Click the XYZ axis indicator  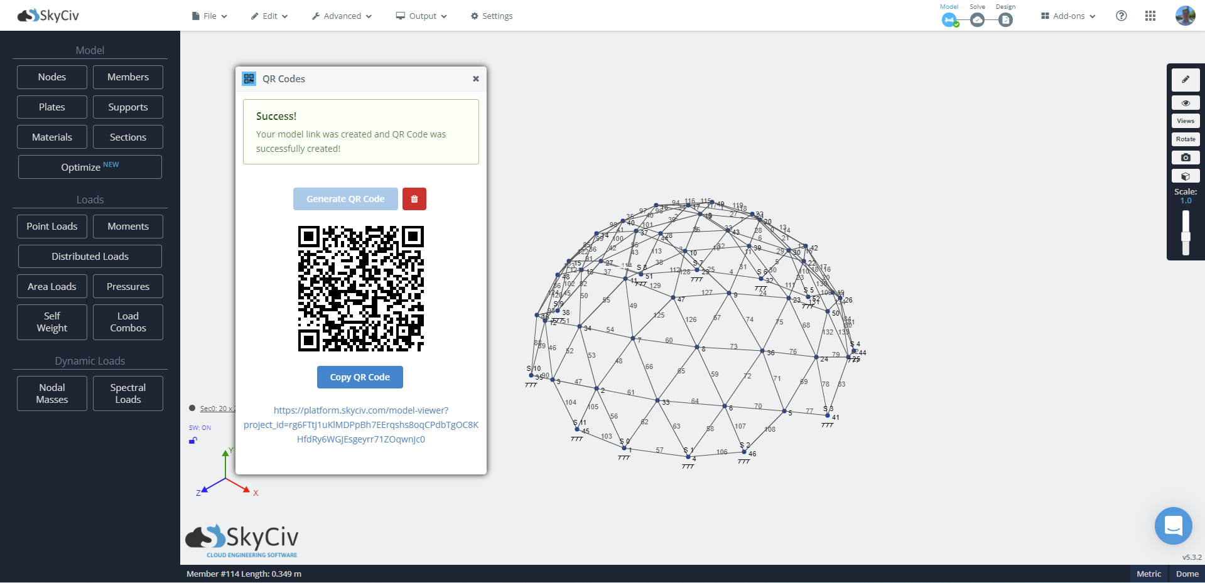(x=227, y=472)
